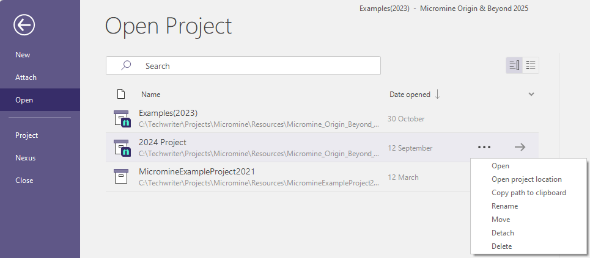Toggle the Date opened sort arrow

437,95
